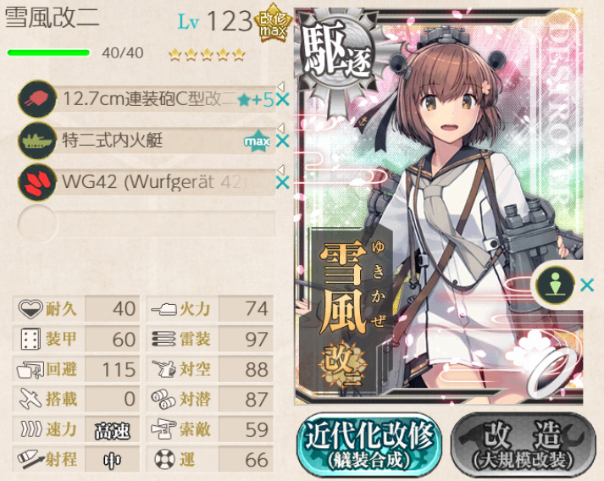Open 改造 remodel menu
The height and width of the screenshot is (481, 604).
[524, 445]
